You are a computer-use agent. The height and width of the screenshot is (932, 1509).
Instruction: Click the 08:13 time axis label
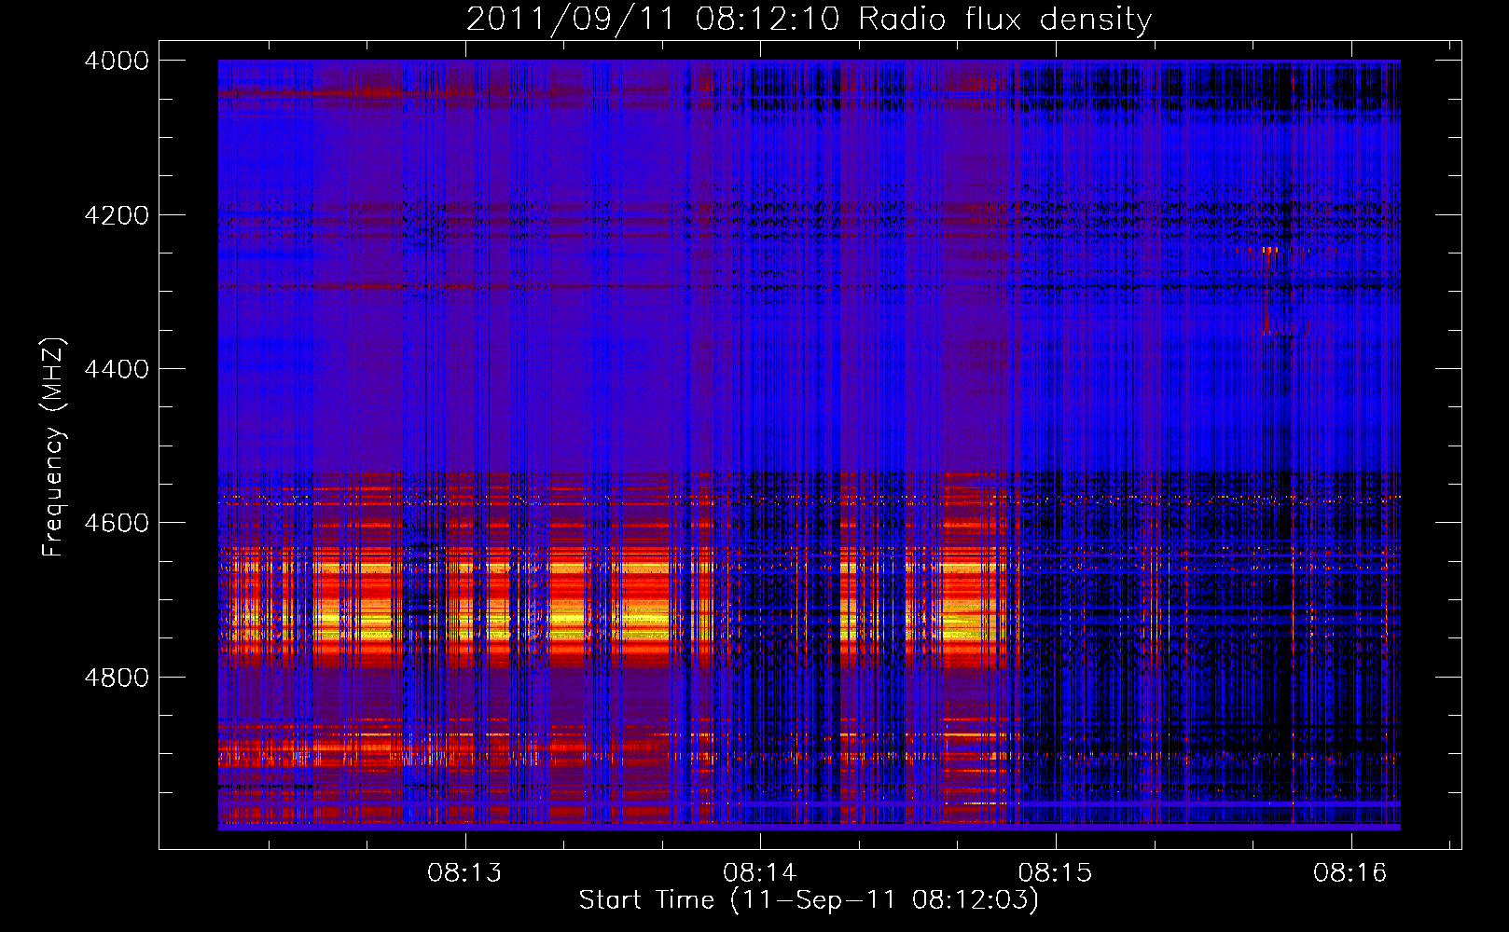[x=464, y=873]
